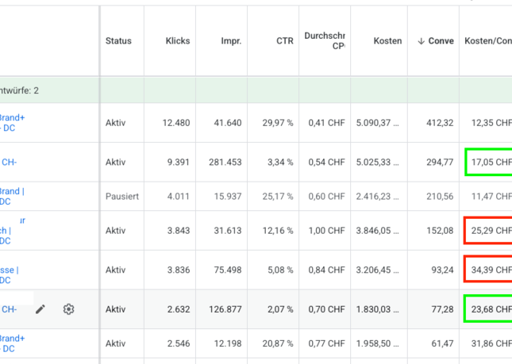The image size is (512, 364).
Task: Open the gear settings icon beside the pencil
Action: [69, 309]
